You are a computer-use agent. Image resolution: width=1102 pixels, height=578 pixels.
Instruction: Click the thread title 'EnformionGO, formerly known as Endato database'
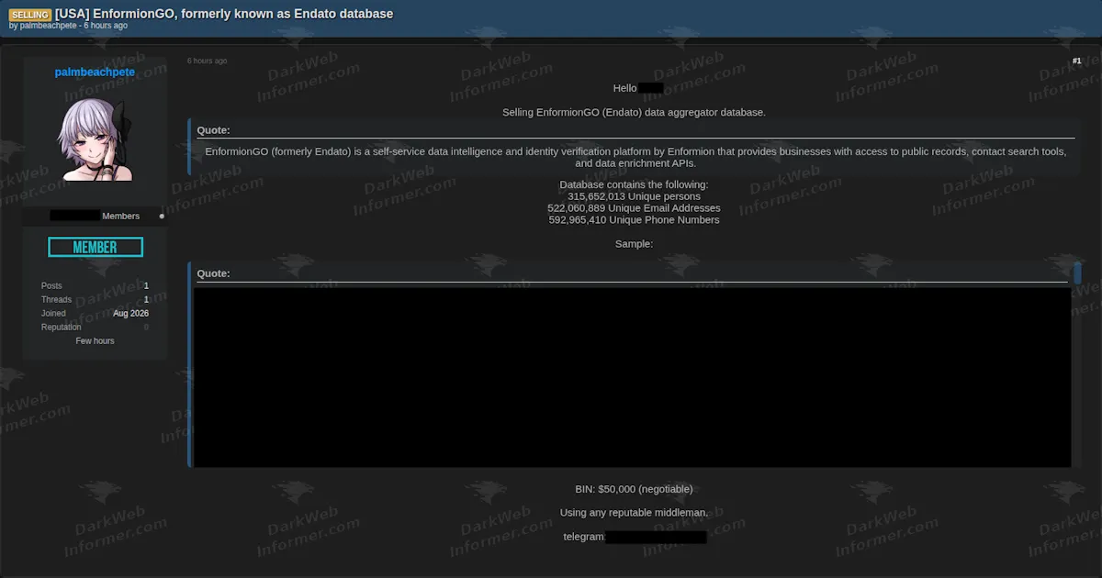coord(224,14)
